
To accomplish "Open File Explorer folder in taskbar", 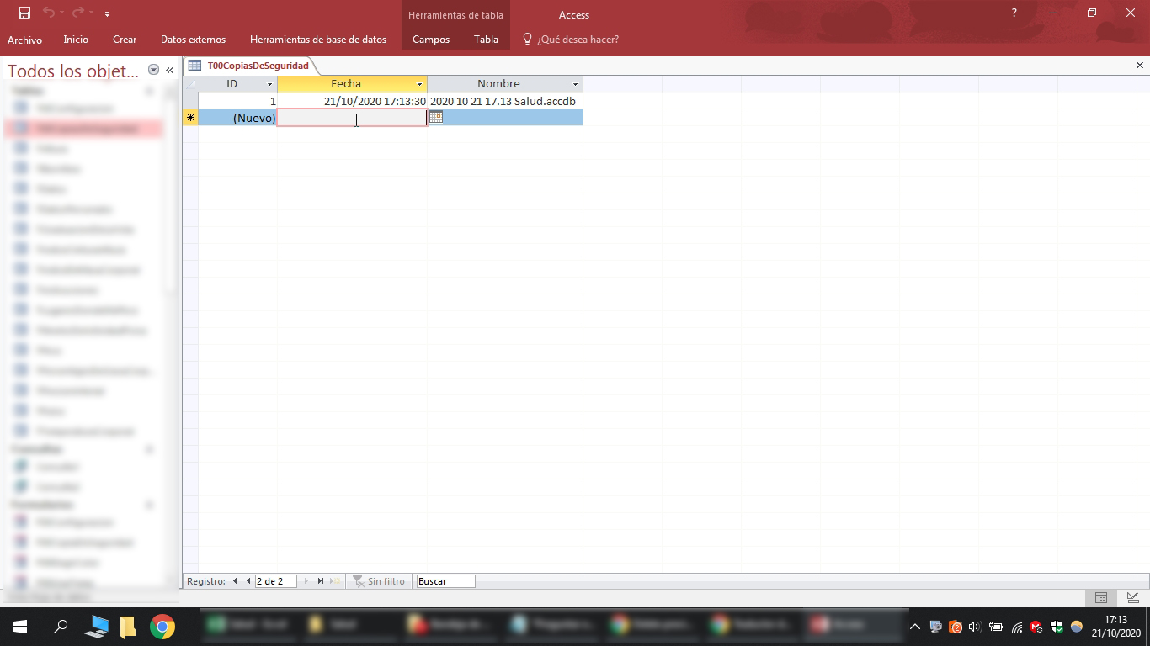I will [x=128, y=627].
